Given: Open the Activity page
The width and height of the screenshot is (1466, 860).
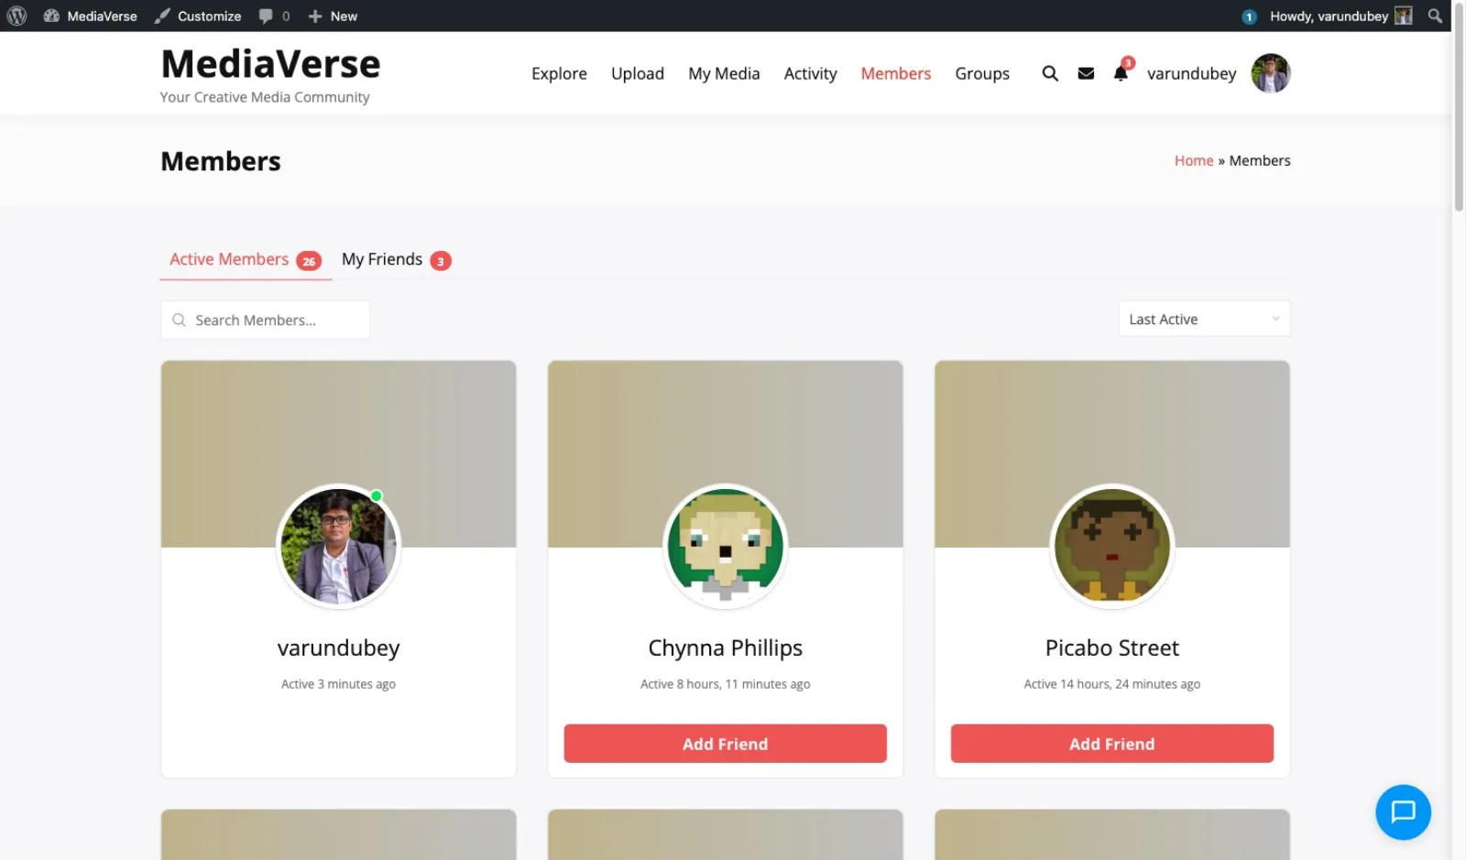Looking at the screenshot, I should 810,73.
